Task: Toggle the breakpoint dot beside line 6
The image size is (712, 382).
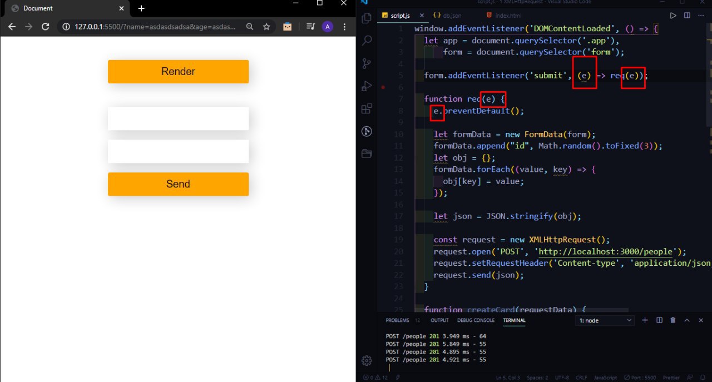Action: pyautogui.click(x=383, y=87)
